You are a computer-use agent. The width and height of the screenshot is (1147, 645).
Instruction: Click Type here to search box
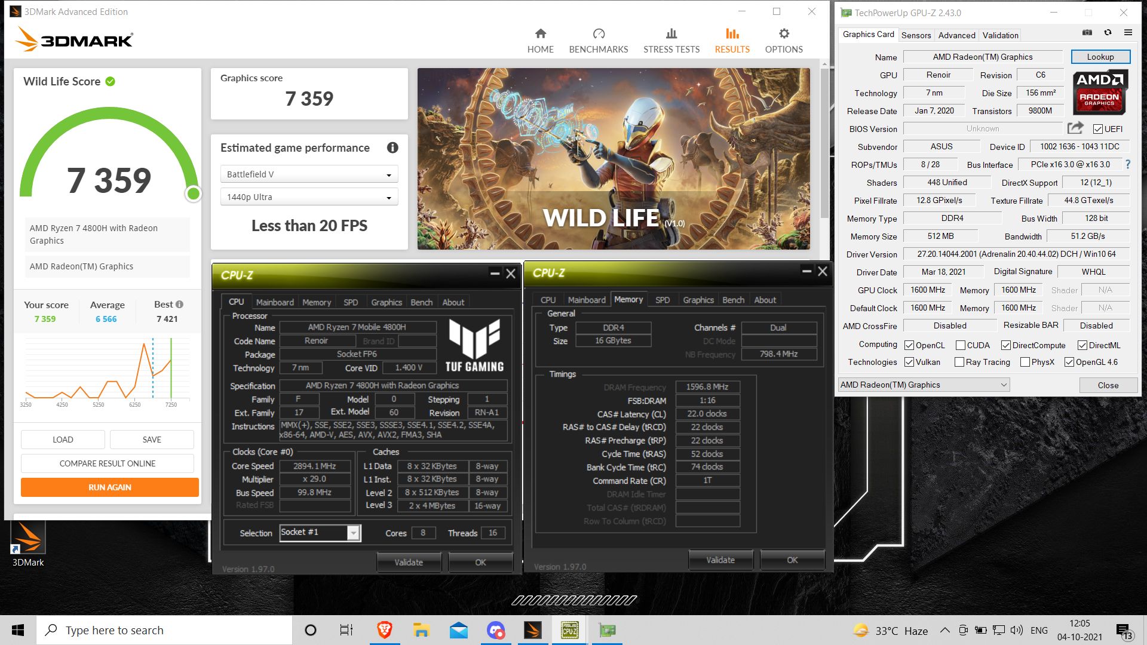(165, 630)
